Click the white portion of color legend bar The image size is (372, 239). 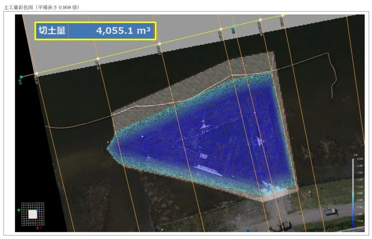click(353, 176)
